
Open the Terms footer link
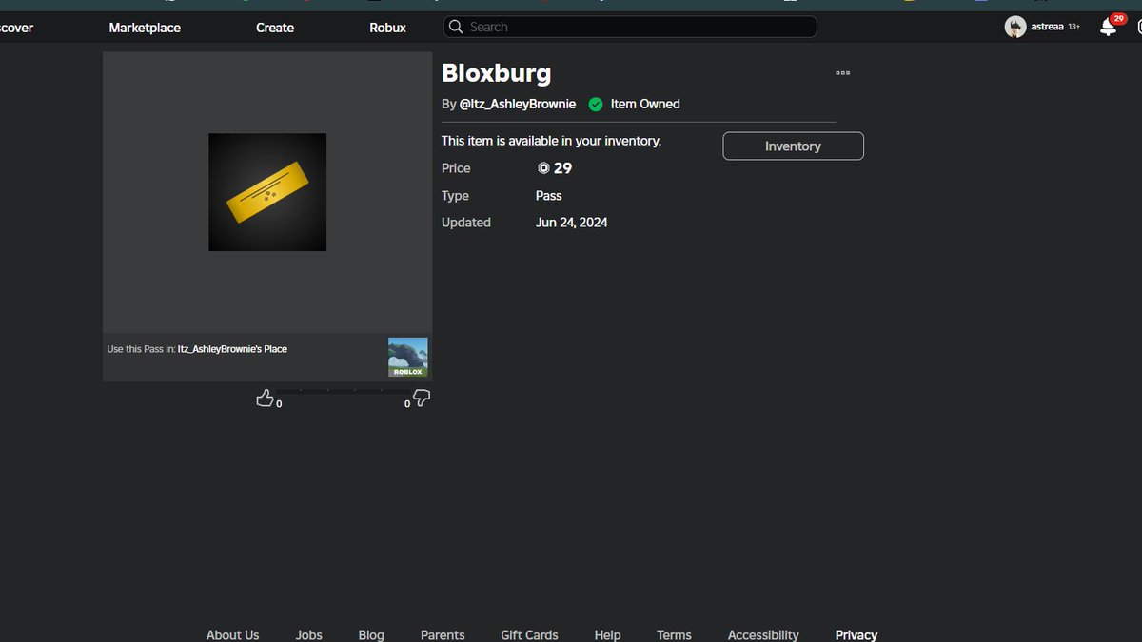tap(674, 634)
